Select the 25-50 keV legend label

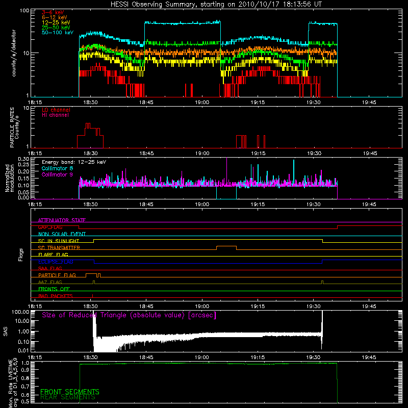[x=56, y=28]
